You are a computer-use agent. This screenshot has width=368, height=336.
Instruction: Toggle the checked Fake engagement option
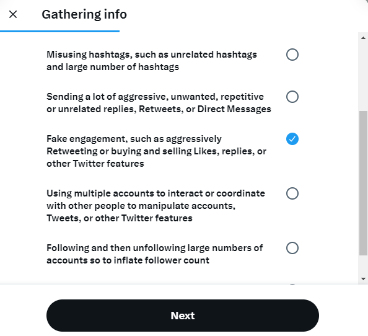point(292,139)
